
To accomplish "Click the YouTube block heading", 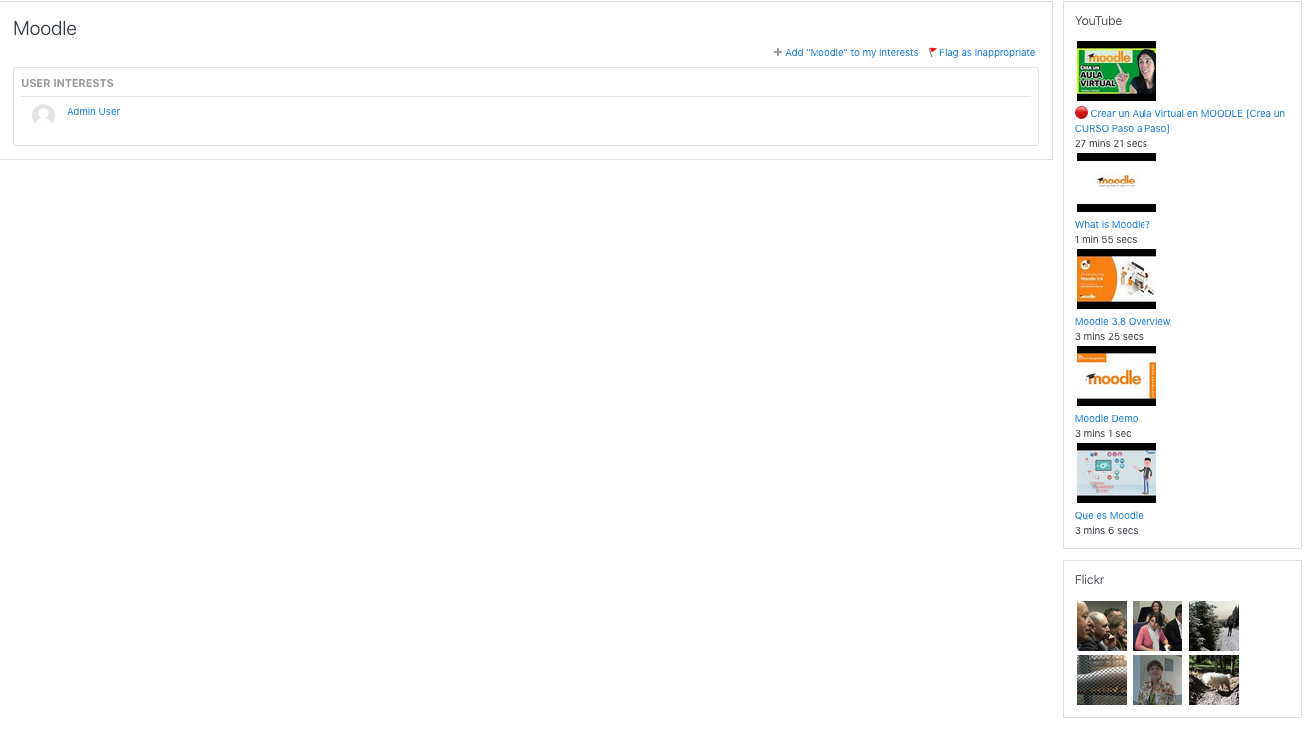I will pos(1098,21).
